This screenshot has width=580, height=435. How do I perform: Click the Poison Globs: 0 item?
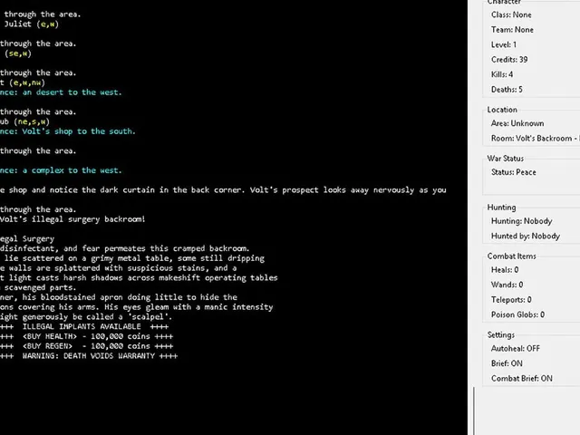tap(517, 314)
